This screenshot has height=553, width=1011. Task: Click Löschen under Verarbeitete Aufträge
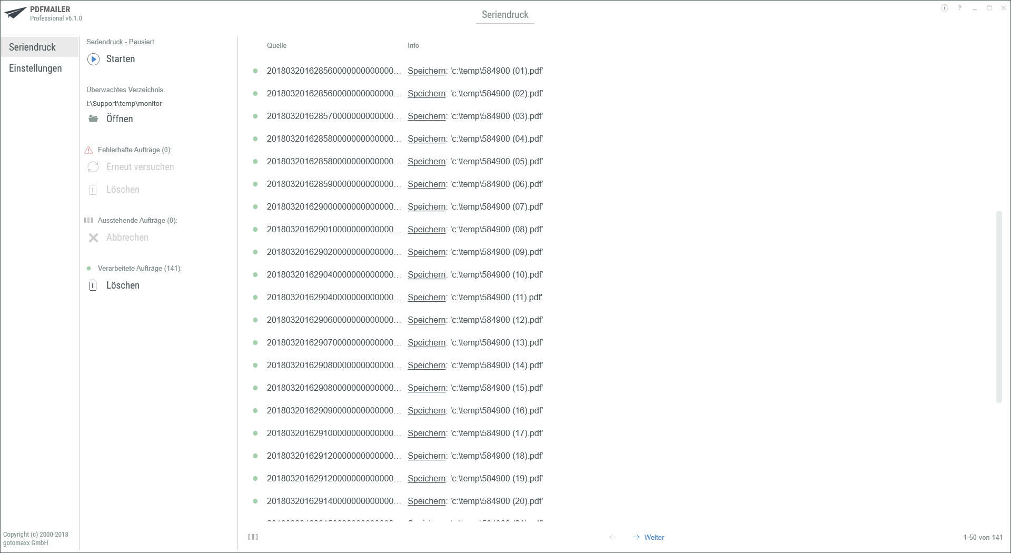tap(123, 285)
